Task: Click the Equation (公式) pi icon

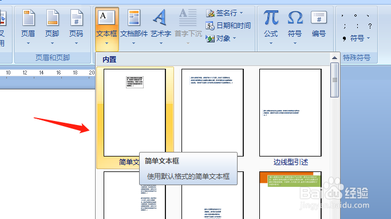Action: click(x=271, y=17)
